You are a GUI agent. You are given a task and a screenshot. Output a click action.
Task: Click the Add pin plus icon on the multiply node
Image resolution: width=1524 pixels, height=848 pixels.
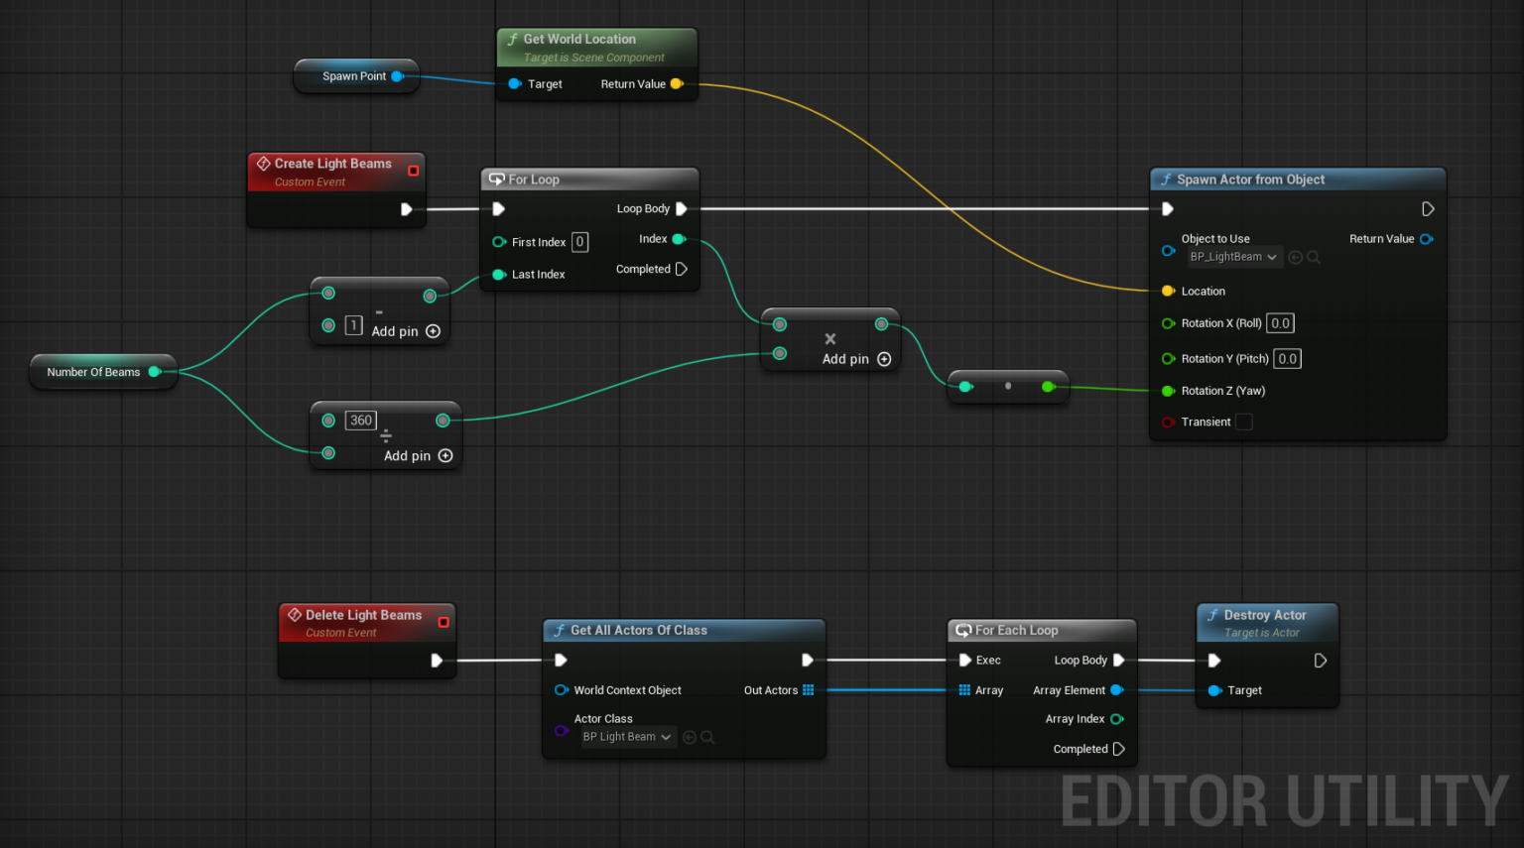point(884,359)
